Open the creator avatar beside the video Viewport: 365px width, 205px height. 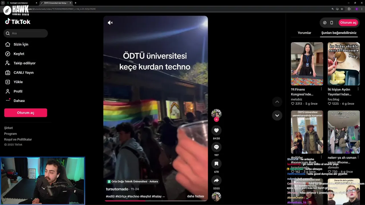click(x=216, y=114)
